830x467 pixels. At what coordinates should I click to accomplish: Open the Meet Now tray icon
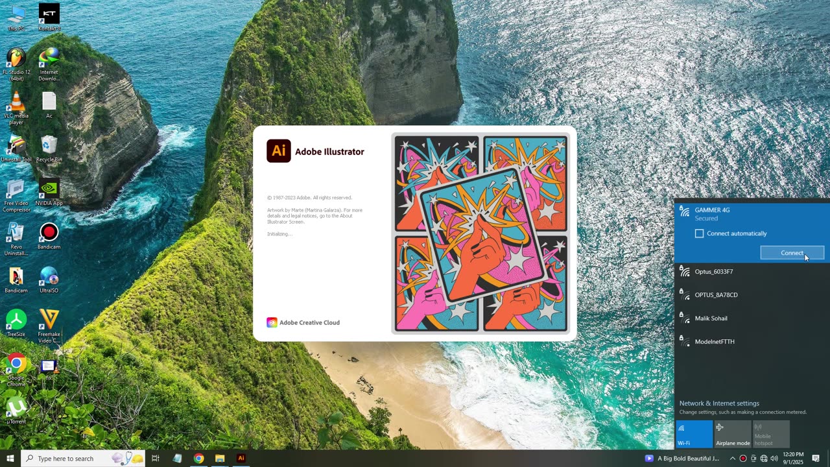pos(753,459)
